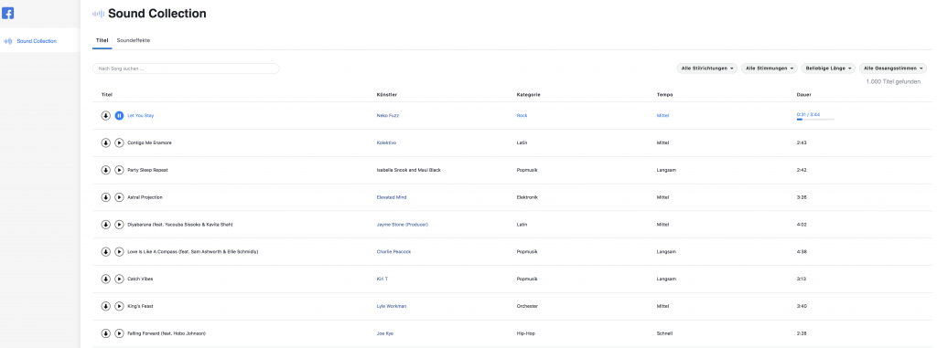Select the Titel tab

pyautogui.click(x=102, y=40)
